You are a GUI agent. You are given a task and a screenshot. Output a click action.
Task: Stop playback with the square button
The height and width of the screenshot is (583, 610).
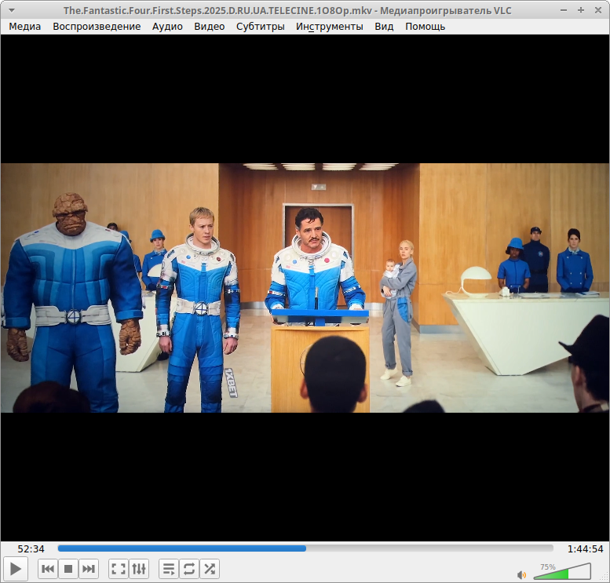68,569
